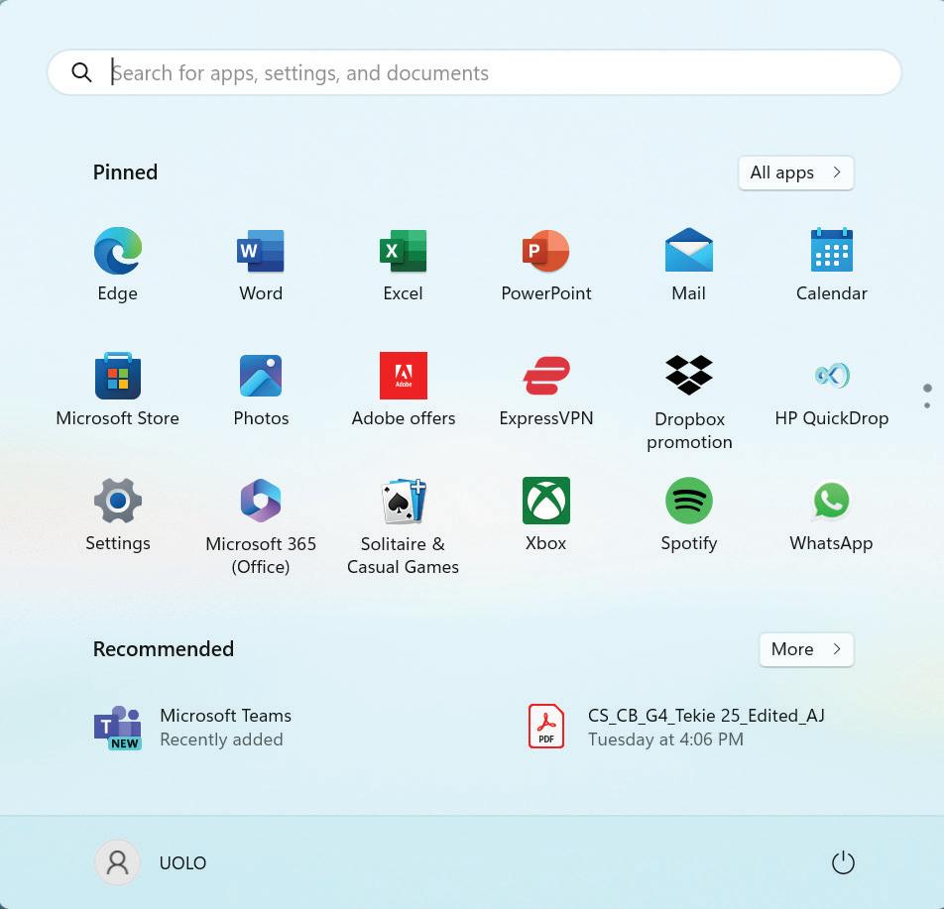The height and width of the screenshot is (909, 944).
Task: Focus the search apps and documents field
Action: click(x=474, y=72)
